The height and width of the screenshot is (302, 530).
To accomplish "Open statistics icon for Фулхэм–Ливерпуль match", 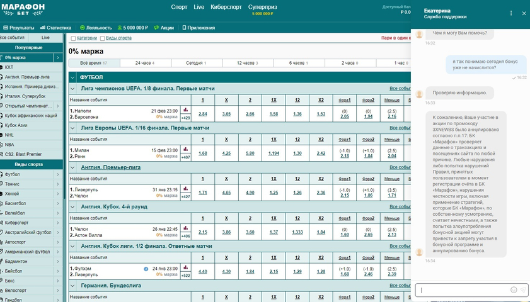I will [x=185, y=267].
